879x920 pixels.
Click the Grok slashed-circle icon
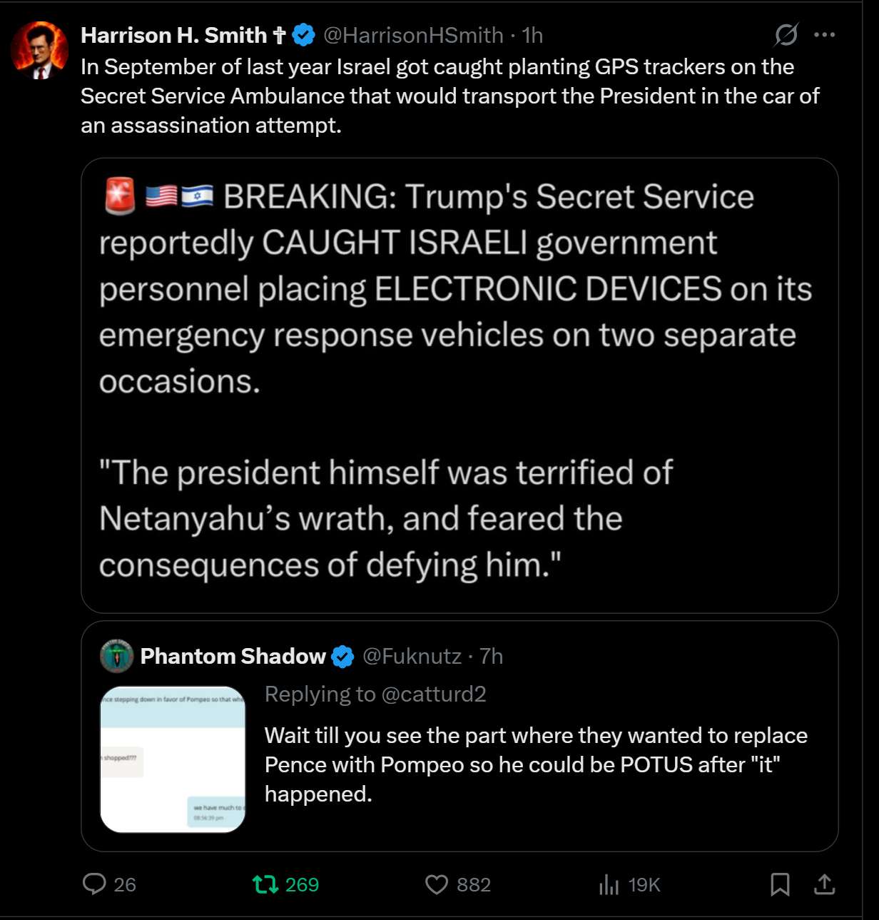pos(786,34)
